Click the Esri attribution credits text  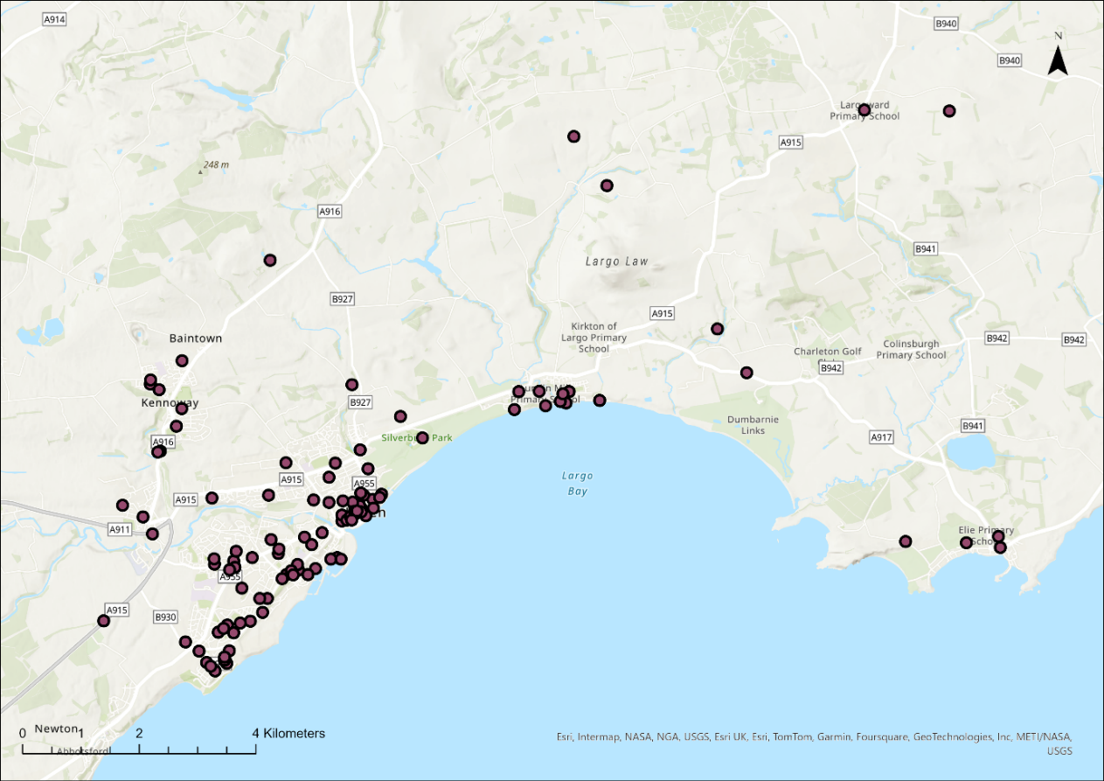point(813,736)
